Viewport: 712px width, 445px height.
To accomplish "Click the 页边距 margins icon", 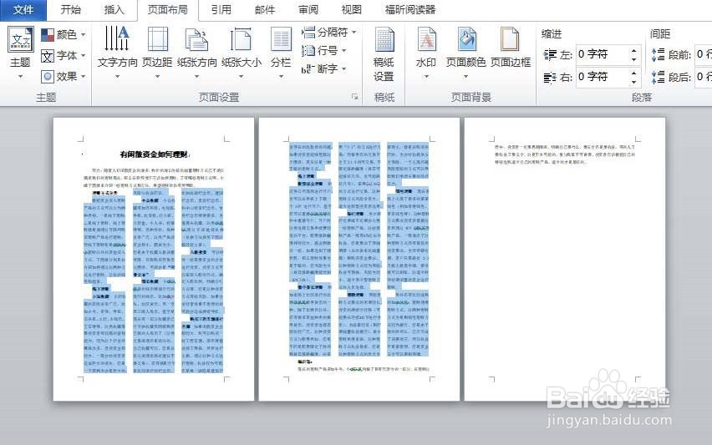I will (x=158, y=38).
